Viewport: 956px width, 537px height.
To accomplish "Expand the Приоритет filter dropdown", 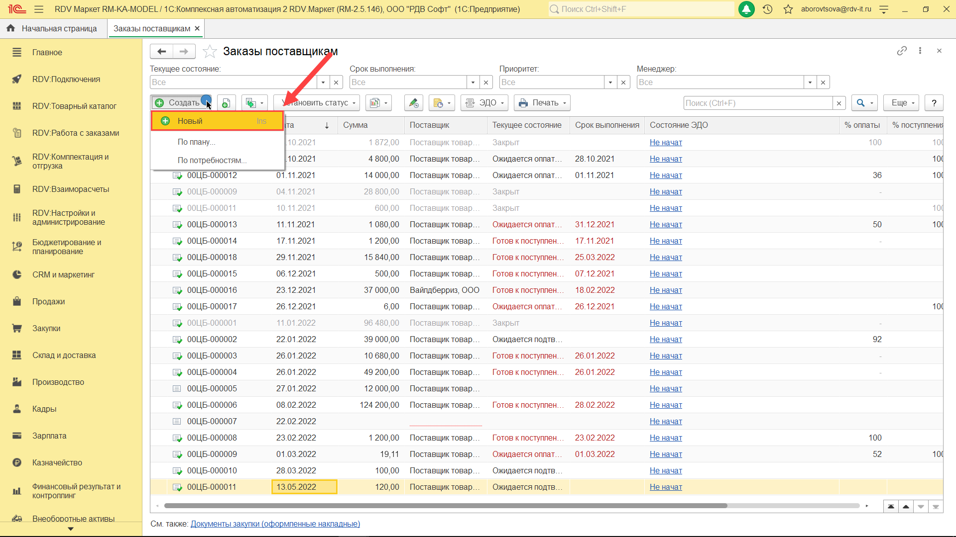I will point(610,82).
